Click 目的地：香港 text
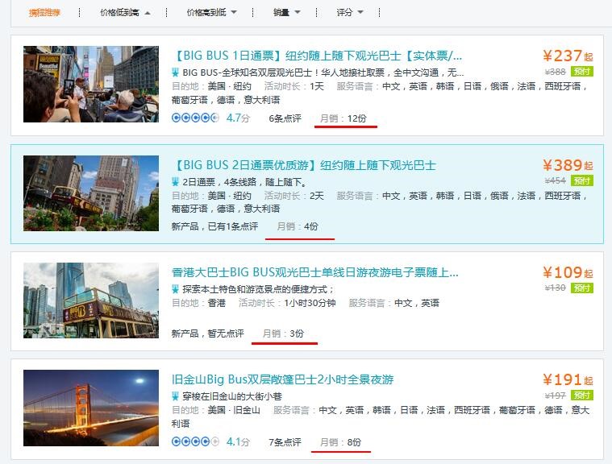612x464 pixels. point(198,303)
